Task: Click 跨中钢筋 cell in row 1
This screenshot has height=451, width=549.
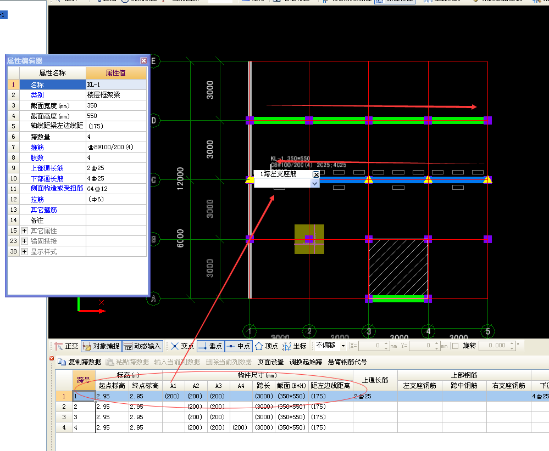Action: click(x=464, y=396)
